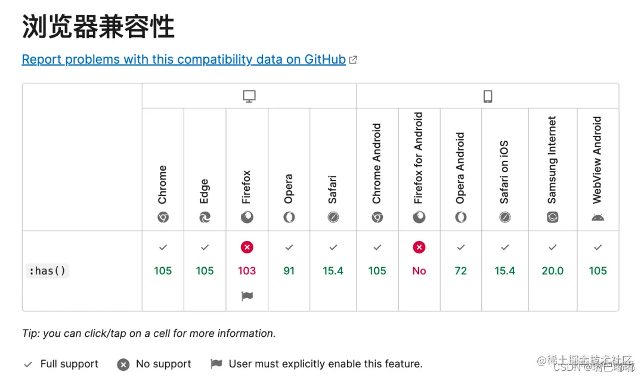This screenshot has height=378, width=644.
Task: Click the external link icon beside GitHub
Action: pyautogui.click(x=353, y=60)
